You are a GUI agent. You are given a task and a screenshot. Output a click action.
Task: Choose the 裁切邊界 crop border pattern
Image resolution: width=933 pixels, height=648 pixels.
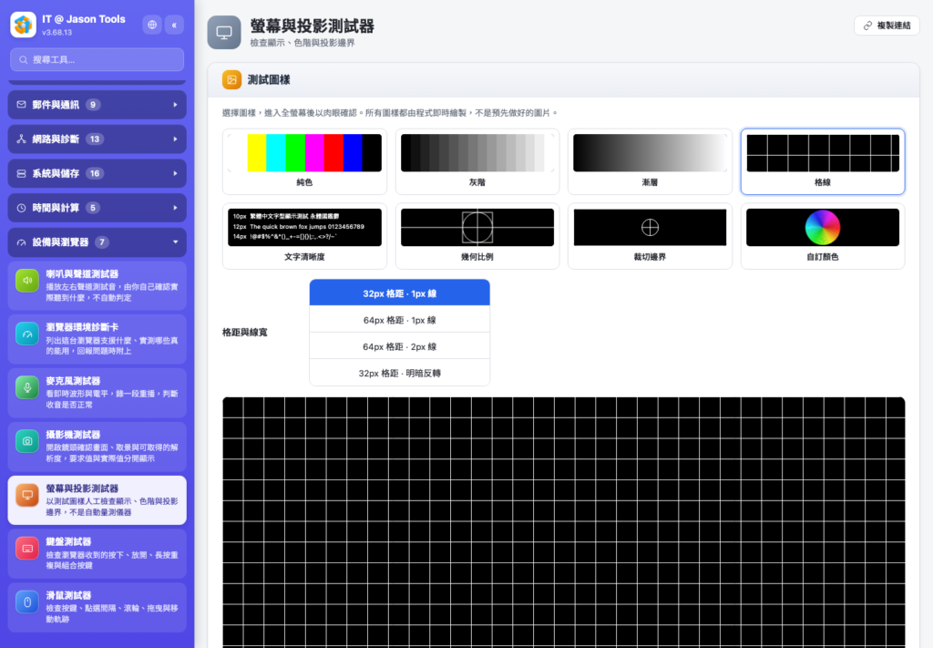(x=650, y=236)
